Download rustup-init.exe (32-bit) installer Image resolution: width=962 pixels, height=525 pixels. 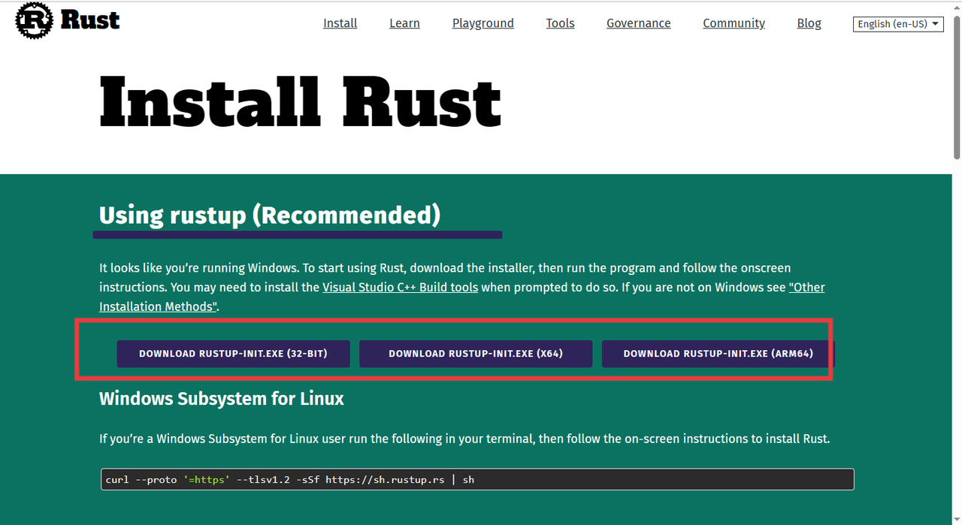[x=233, y=354]
